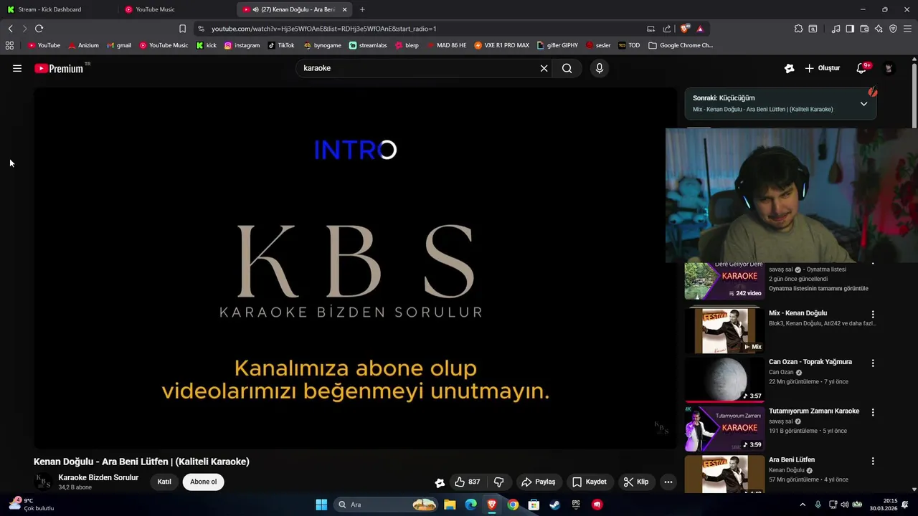Image resolution: width=918 pixels, height=516 pixels.
Task: Open the Google Chrome bookmarks folder
Action: tap(681, 45)
